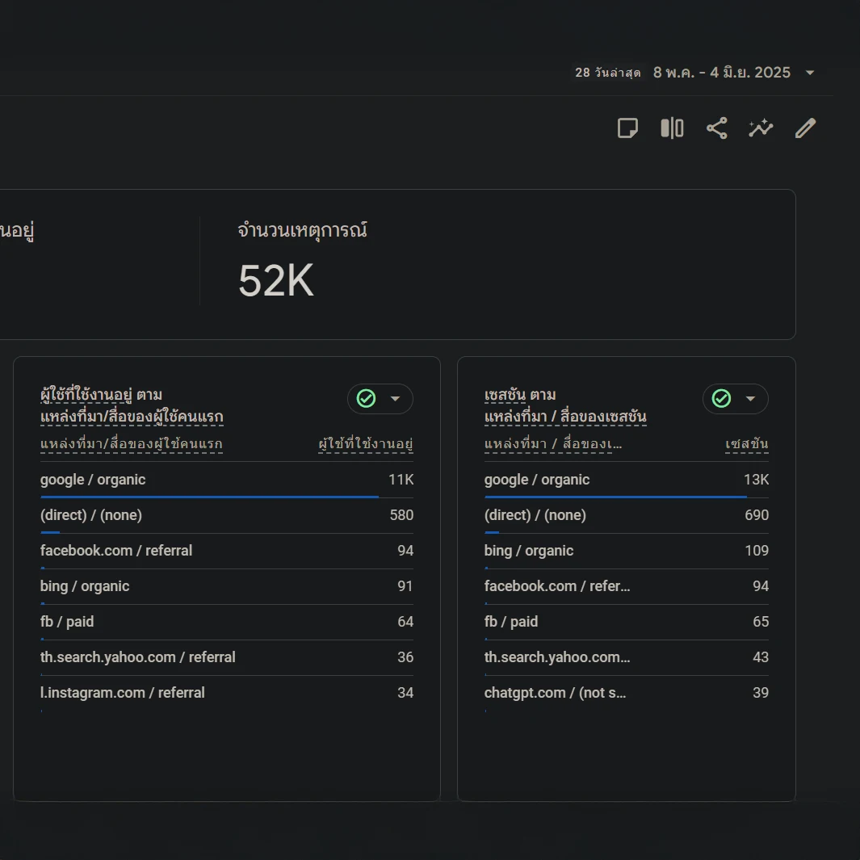
Task: Click the ผู้ใช้ที่ใช้งานอยู่ column header
Action: click(x=366, y=444)
